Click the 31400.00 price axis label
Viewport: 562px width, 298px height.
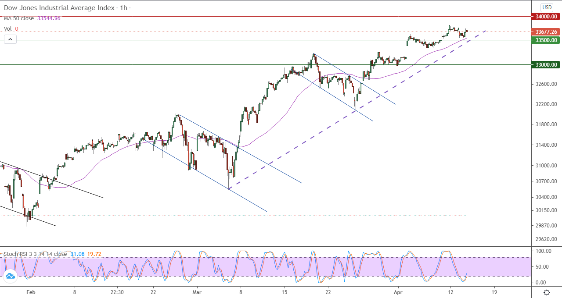546,145
